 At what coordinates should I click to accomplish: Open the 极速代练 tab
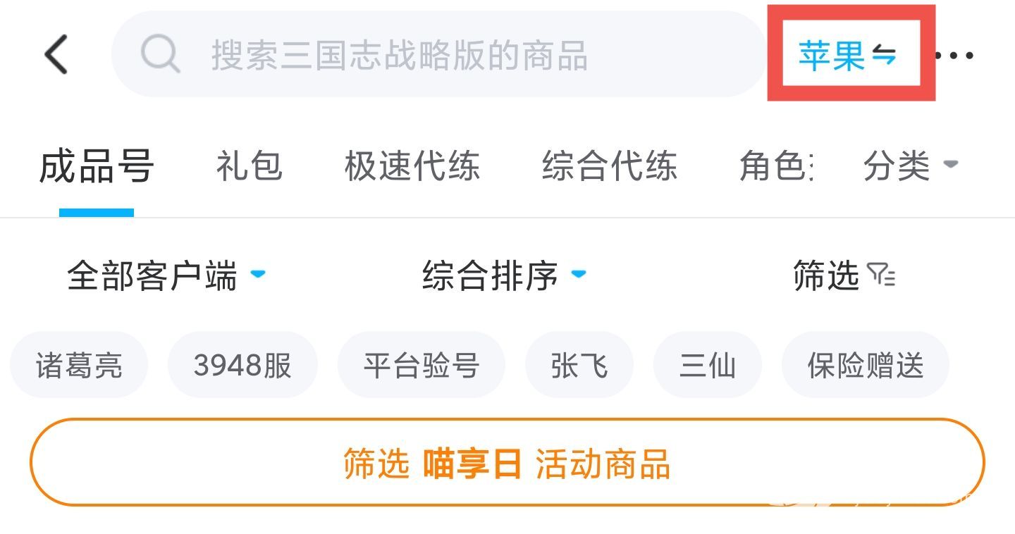tap(412, 167)
